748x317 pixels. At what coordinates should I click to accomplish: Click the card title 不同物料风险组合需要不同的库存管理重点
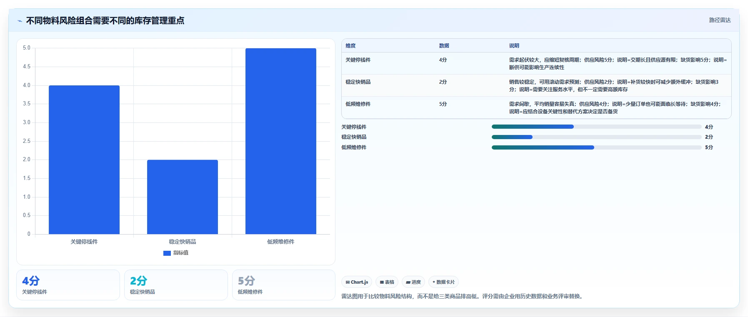point(105,20)
